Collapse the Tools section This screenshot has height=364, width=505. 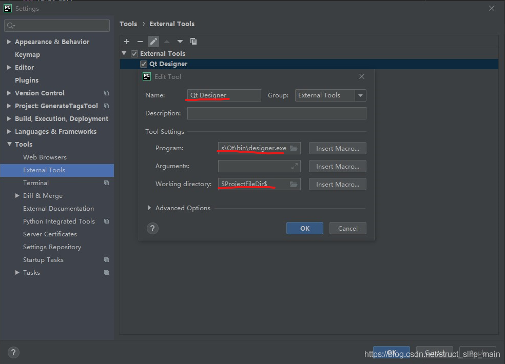pos(9,144)
